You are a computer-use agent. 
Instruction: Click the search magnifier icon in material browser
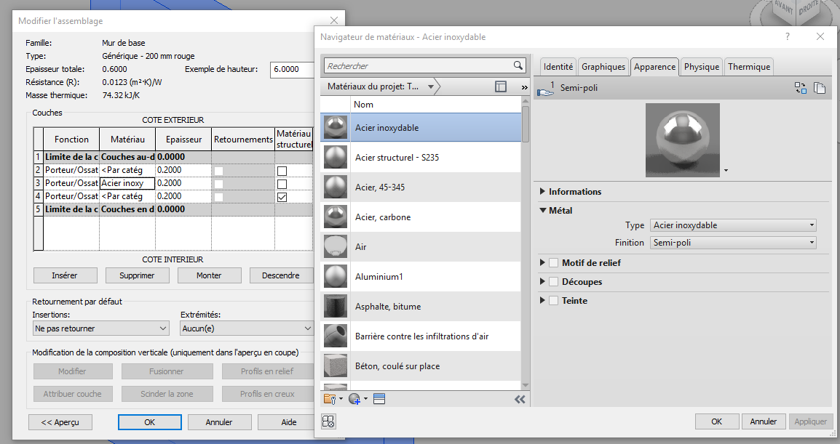[x=518, y=65]
